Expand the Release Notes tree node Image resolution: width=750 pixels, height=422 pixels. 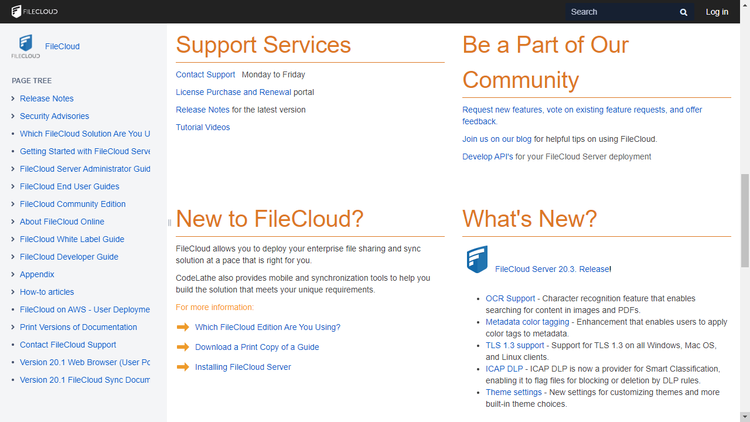coord(13,98)
